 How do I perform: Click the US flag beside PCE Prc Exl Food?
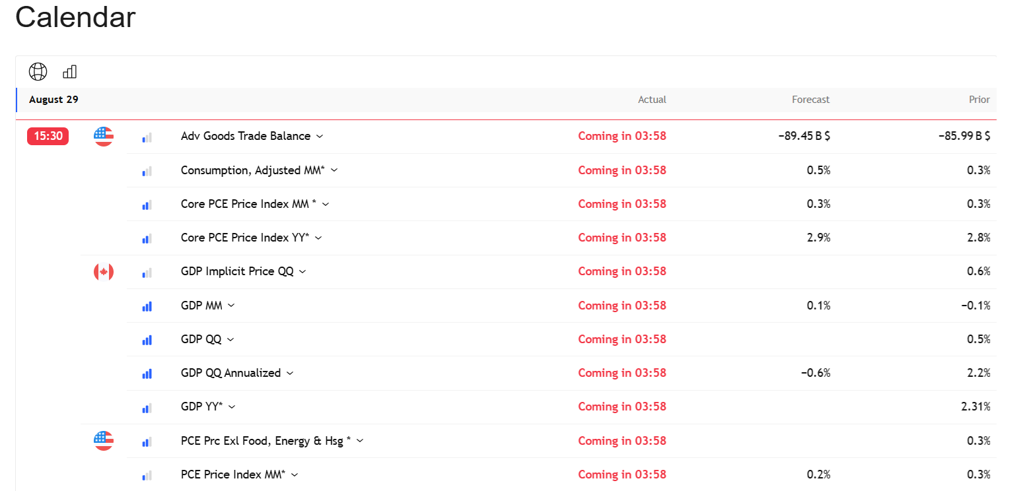(104, 441)
